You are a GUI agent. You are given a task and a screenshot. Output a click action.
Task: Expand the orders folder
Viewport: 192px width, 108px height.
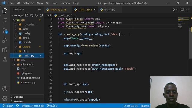pos(16,47)
